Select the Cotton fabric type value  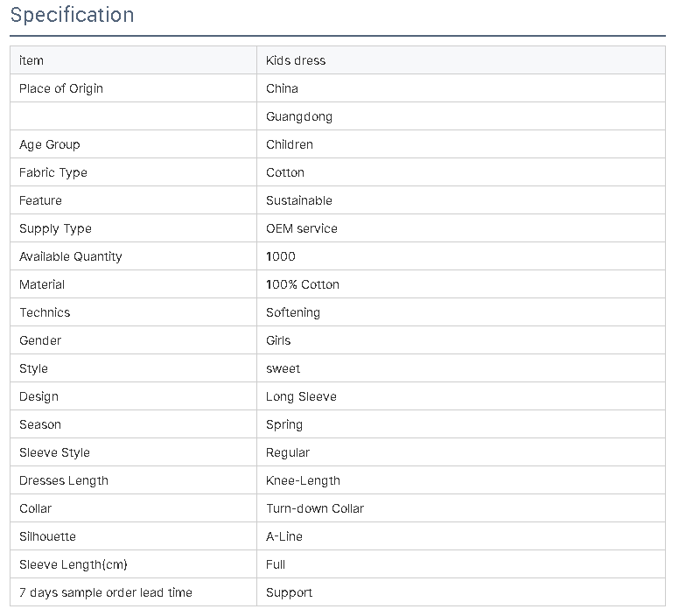pyautogui.click(x=285, y=172)
